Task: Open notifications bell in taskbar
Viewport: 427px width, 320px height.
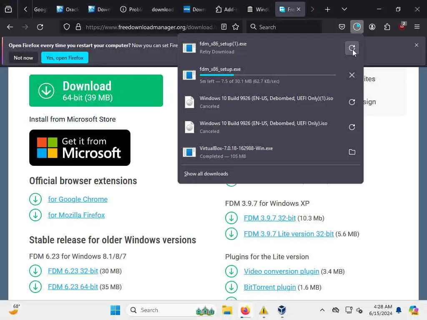Action: pos(399,310)
